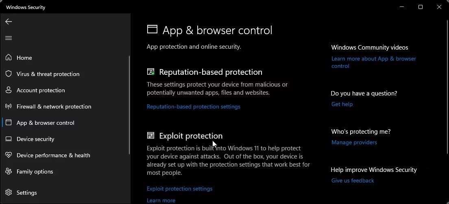Viewport: 449px width, 204px height.
Task: Click the Learn more link
Action: pyautogui.click(x=161, y=201)
